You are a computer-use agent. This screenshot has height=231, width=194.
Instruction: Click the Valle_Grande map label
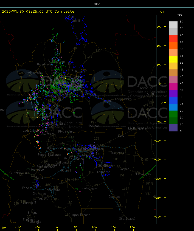[x=74, y=159]
